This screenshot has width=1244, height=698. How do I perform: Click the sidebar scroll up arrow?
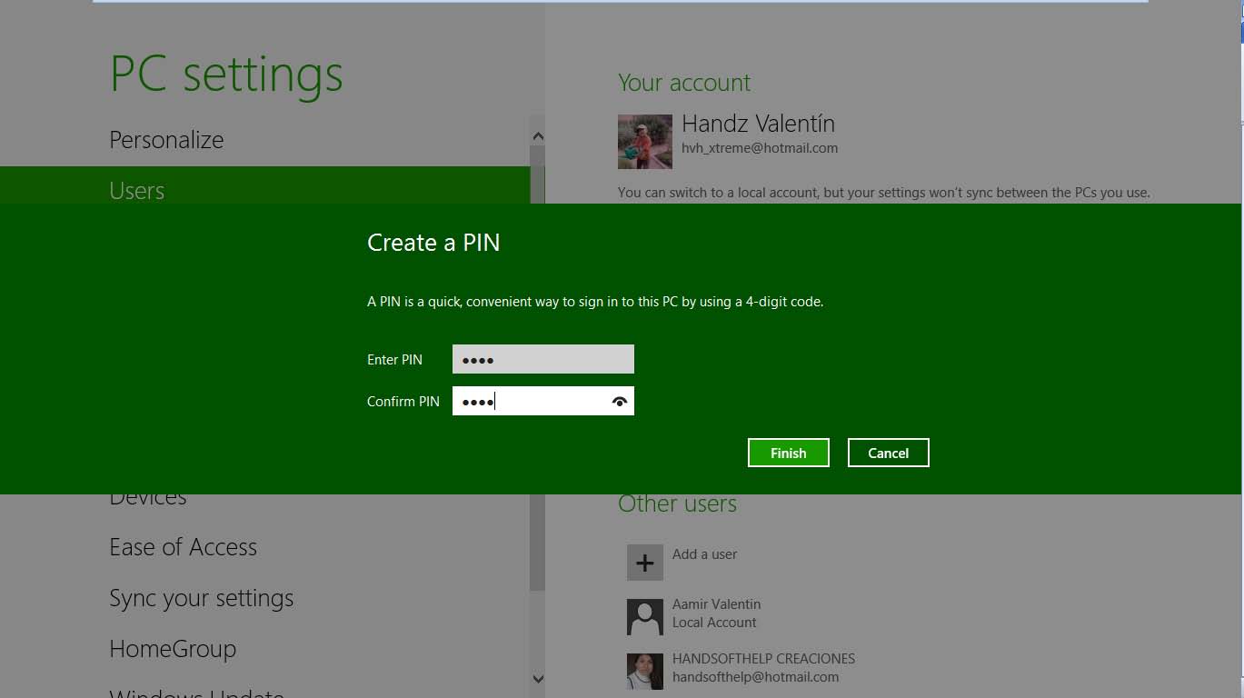click(537, 136)
